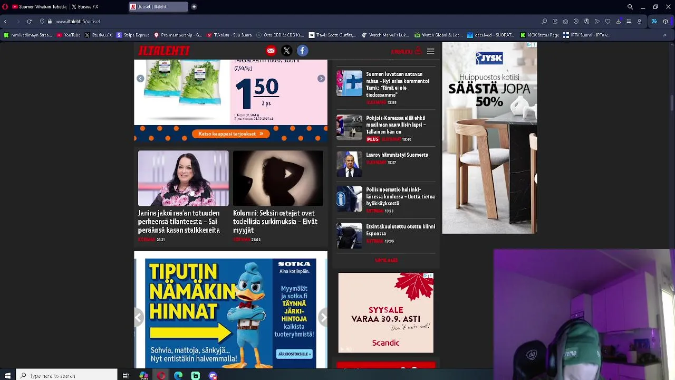Open Janina jakoi raa'an totuuden article

179,222
